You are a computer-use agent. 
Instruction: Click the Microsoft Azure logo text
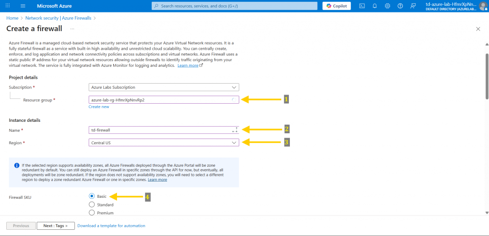click(x=54, y=6)
